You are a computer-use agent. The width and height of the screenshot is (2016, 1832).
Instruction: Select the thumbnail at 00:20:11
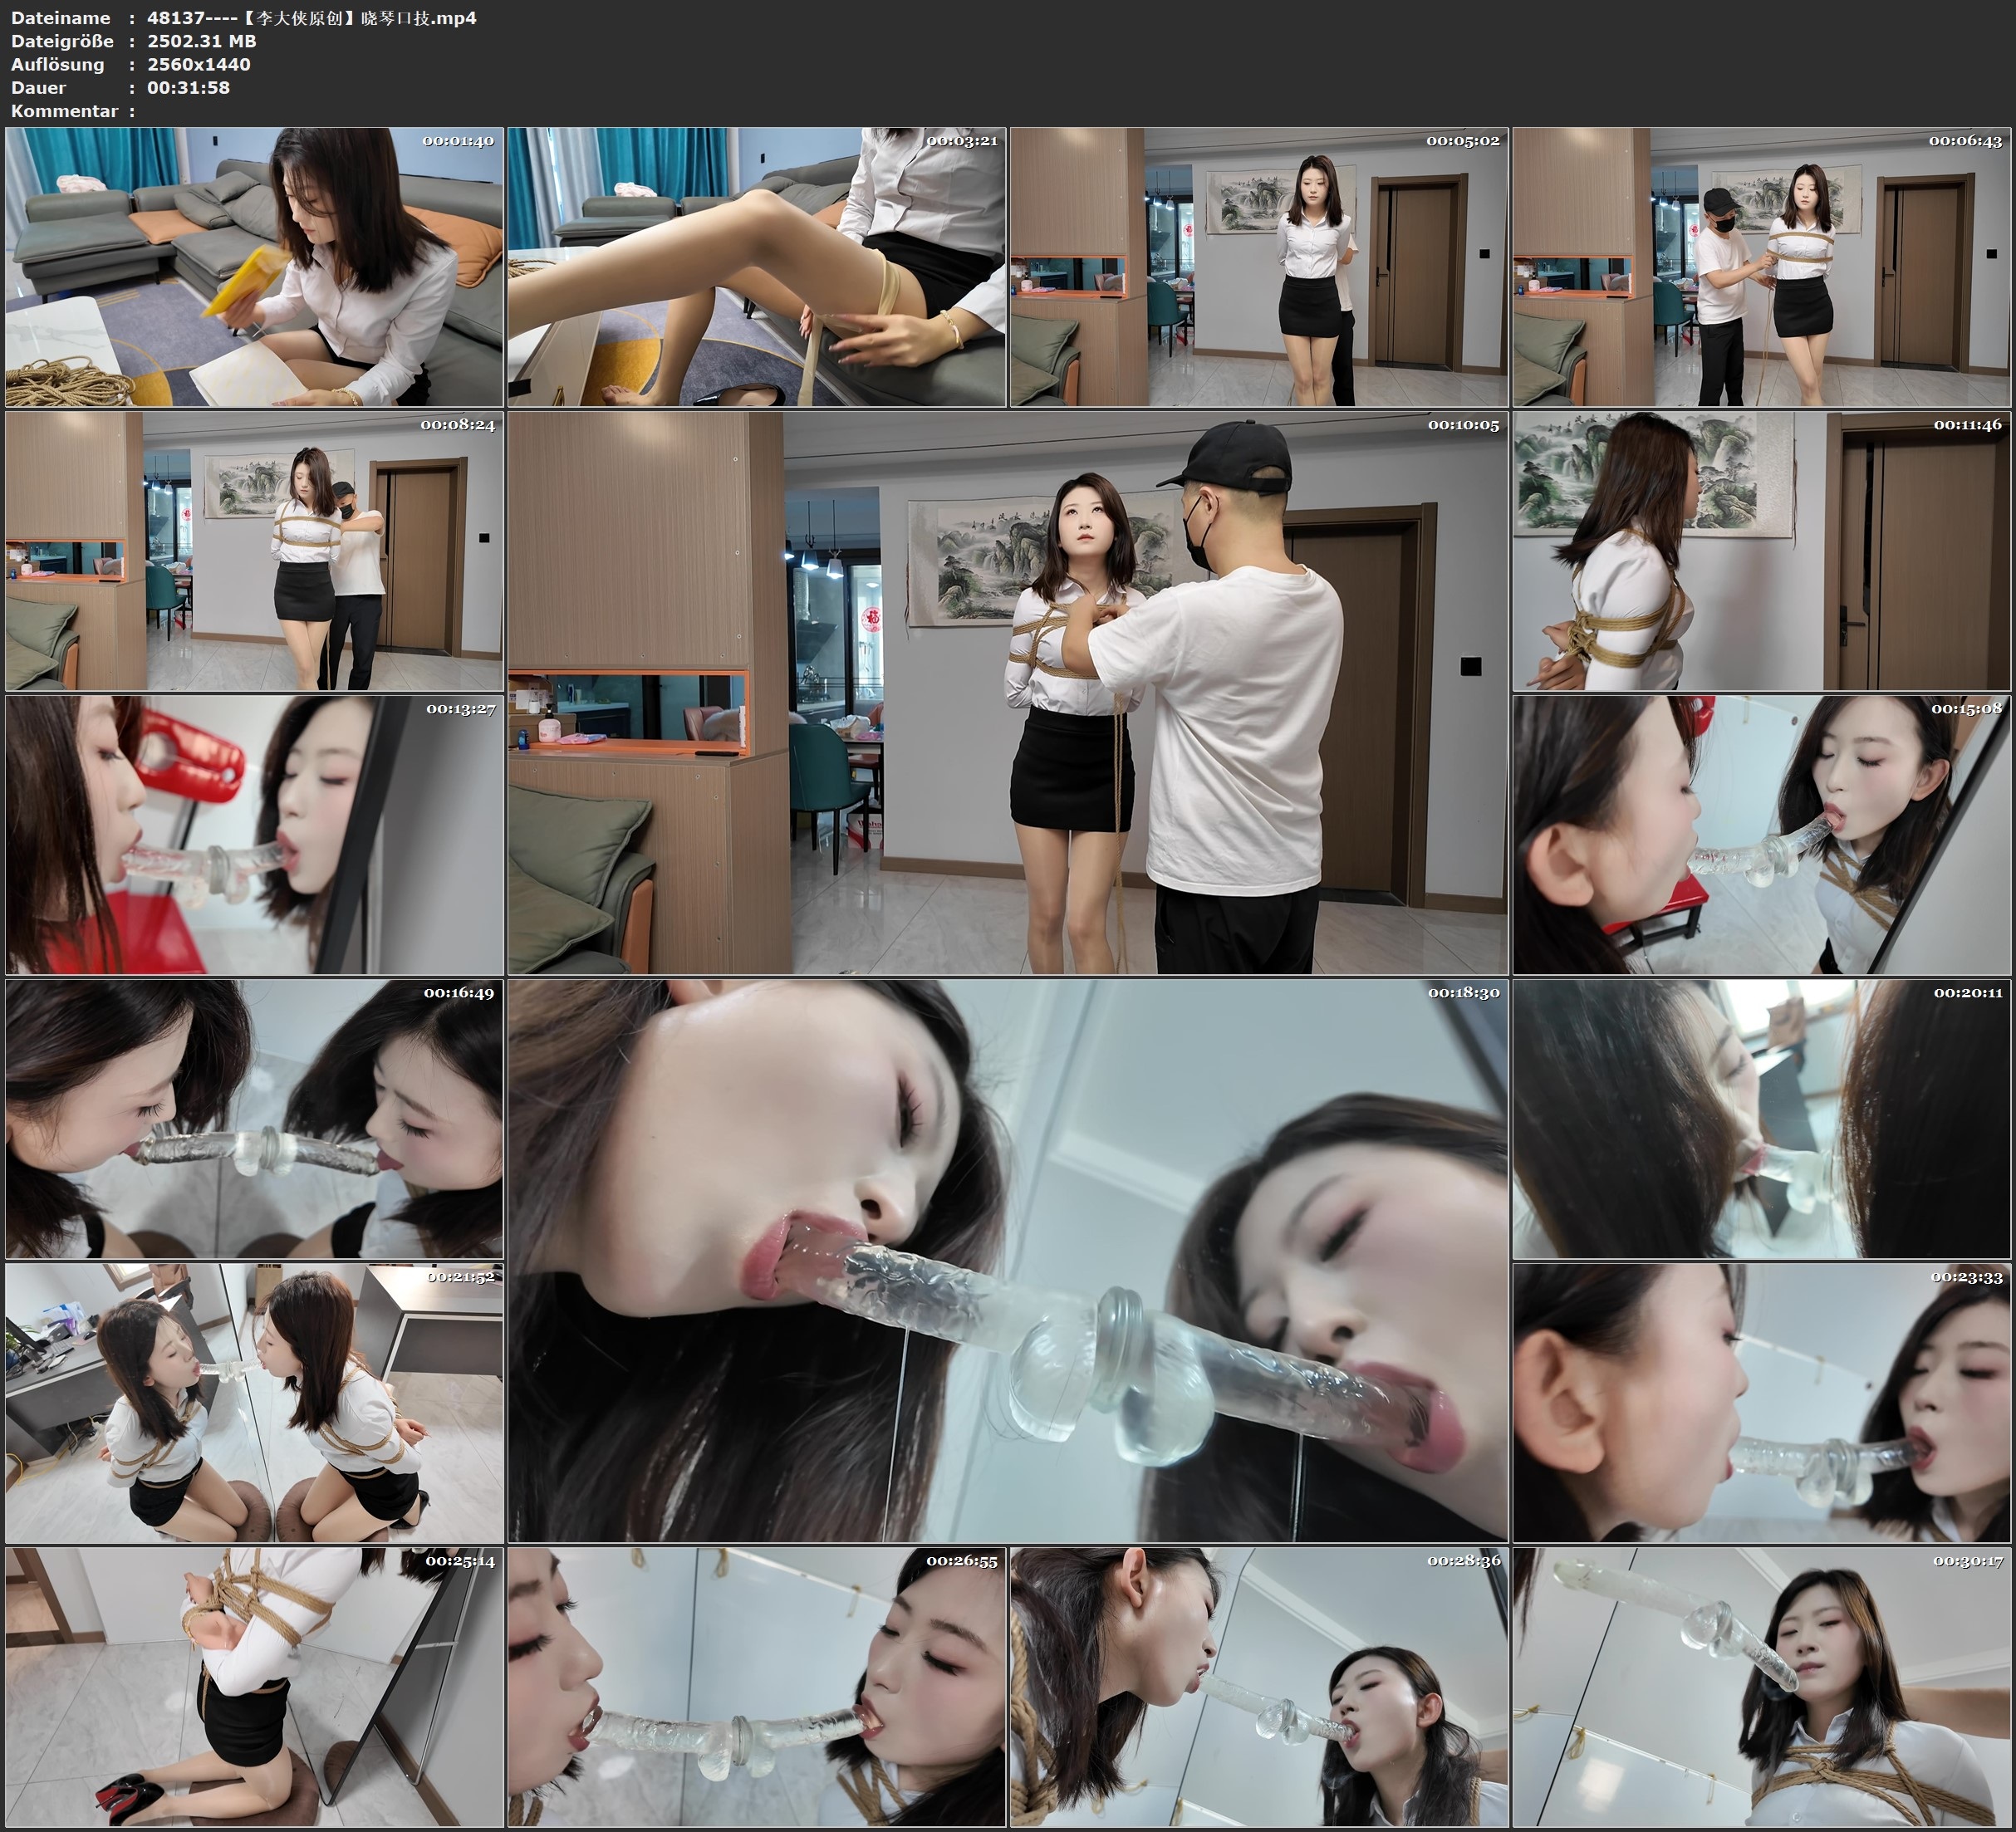[x=1762, y=1119]
